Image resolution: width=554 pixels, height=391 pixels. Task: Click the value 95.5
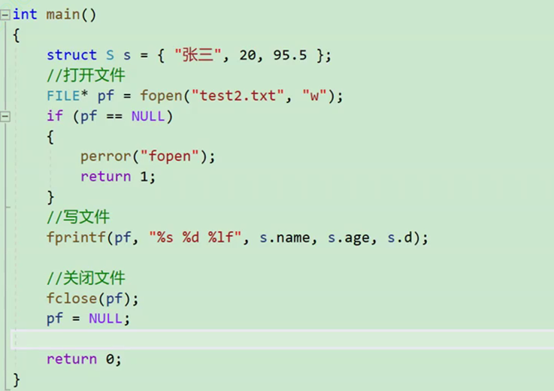coord(289,55)
